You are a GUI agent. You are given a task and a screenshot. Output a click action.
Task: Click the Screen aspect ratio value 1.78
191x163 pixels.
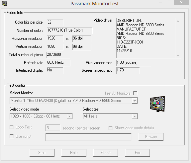pyautogui.click(x=128, y=71)
